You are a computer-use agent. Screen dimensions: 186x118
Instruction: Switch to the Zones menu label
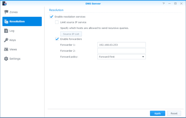point(13,12)
